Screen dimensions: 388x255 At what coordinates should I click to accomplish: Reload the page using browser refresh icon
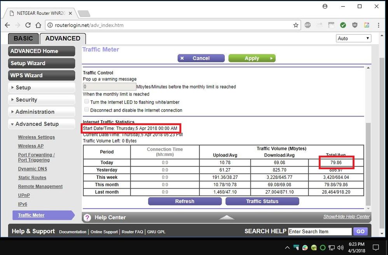click(x=28, y=25)
